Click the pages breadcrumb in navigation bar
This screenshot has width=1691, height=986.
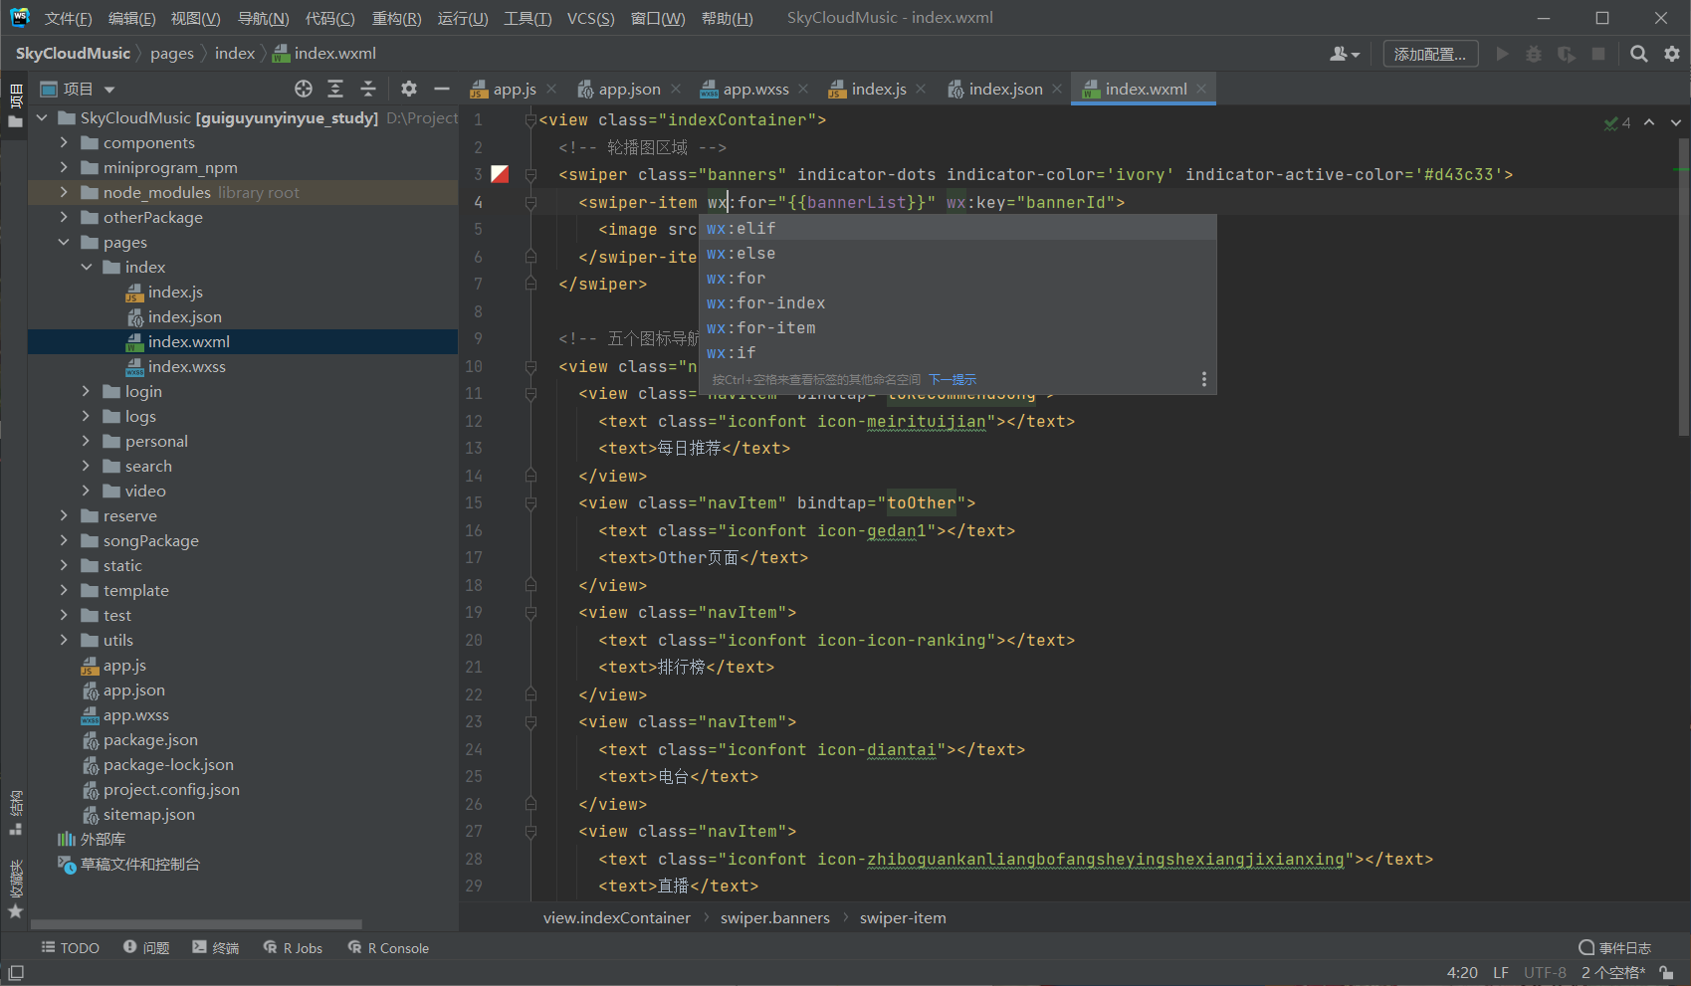(172, 54)
